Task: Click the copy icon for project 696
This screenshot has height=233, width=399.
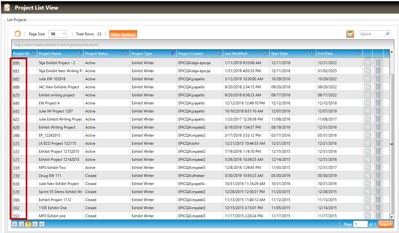Action: pos(367,63)
